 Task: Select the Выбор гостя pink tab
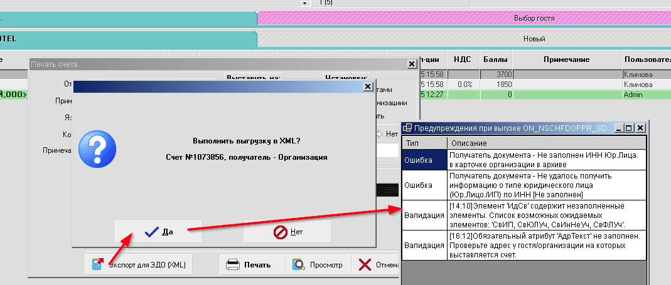tap(534, 19)
